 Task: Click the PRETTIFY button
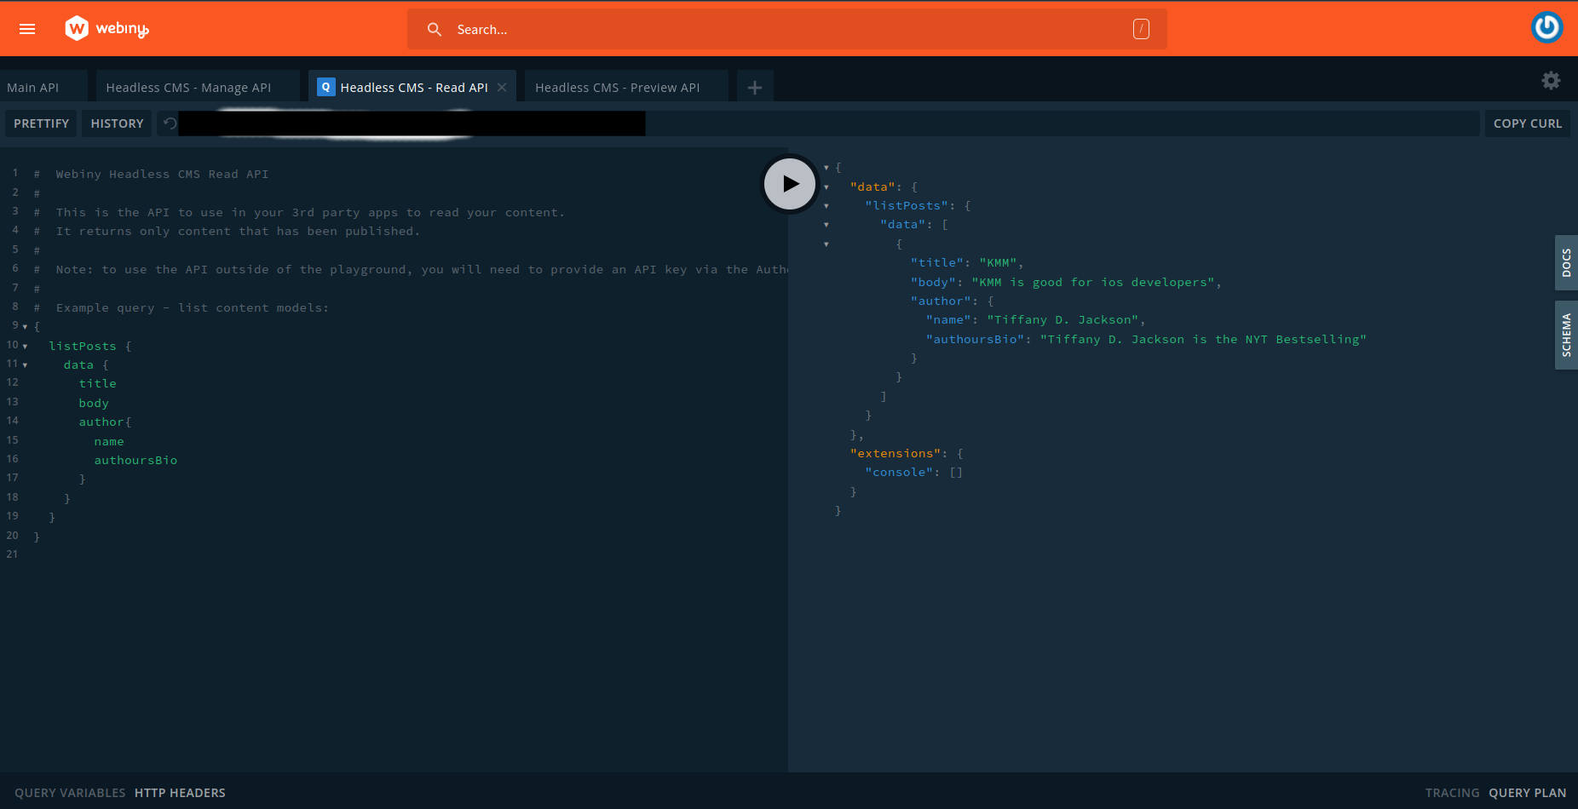coord(41,123)
